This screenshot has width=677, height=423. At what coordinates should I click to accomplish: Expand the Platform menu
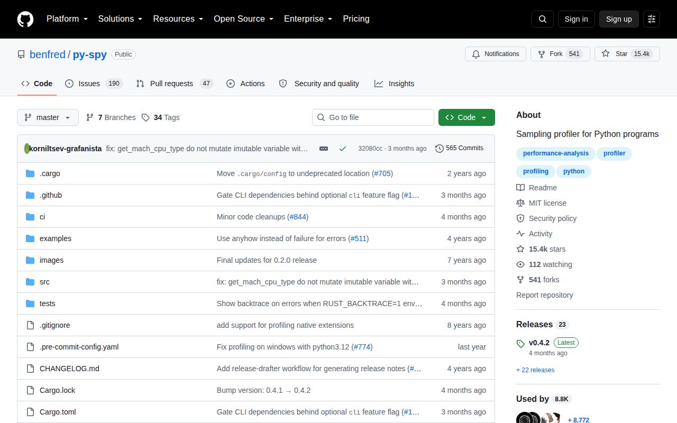[x=66, y=19]
